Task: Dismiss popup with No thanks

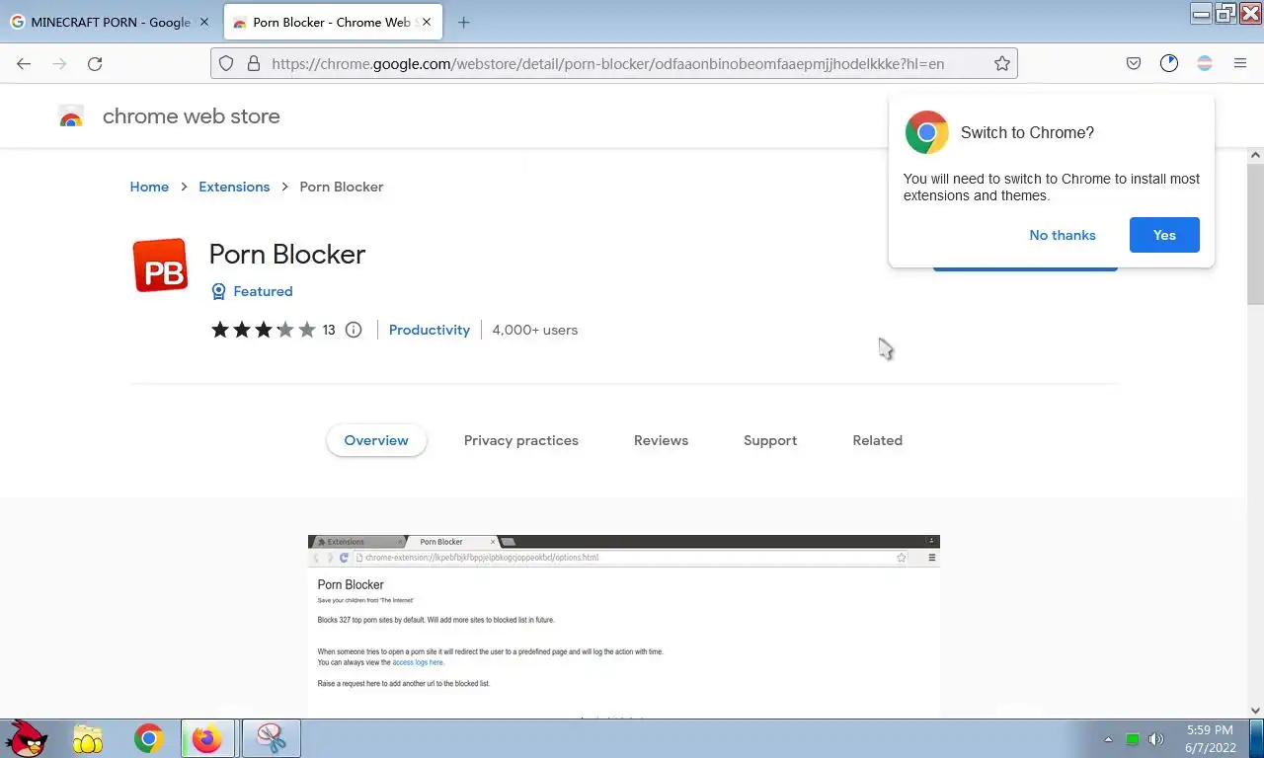Action: pyautogui.click(x=1063, y=235)
